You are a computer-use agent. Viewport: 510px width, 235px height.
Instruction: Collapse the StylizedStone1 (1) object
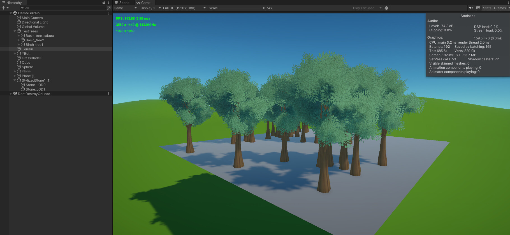tap(15, 80)
